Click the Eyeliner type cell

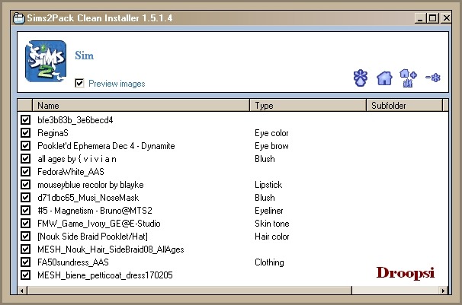(269, 211)
